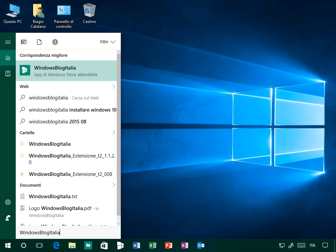
Task: Launch Excel from taskbar
Action: [x=152, y=245]
